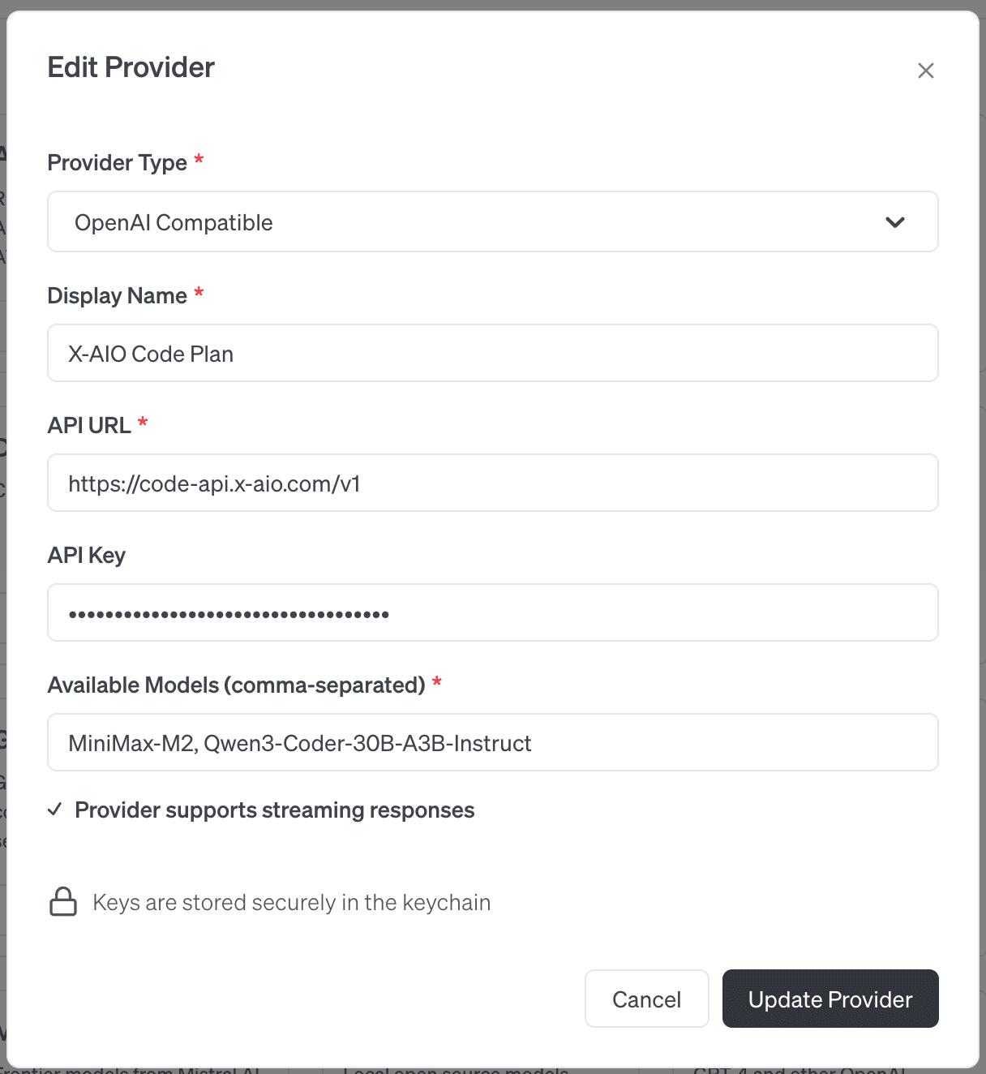Click the masked API Key field
The image size is (986, 1074).
[x=492, y=613]
